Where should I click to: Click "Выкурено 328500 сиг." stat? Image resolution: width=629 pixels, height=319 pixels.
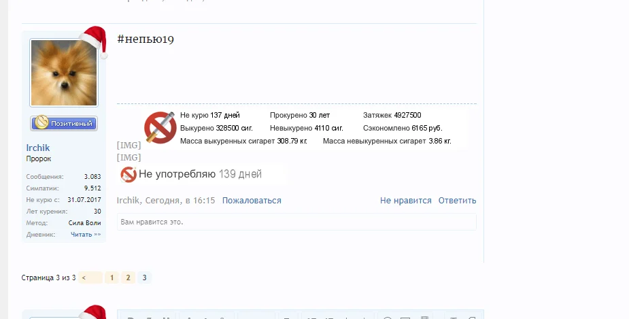point(216,128)
